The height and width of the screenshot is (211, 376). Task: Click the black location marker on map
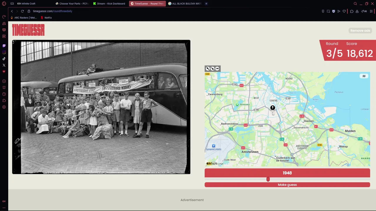click(x=273, y=108)
